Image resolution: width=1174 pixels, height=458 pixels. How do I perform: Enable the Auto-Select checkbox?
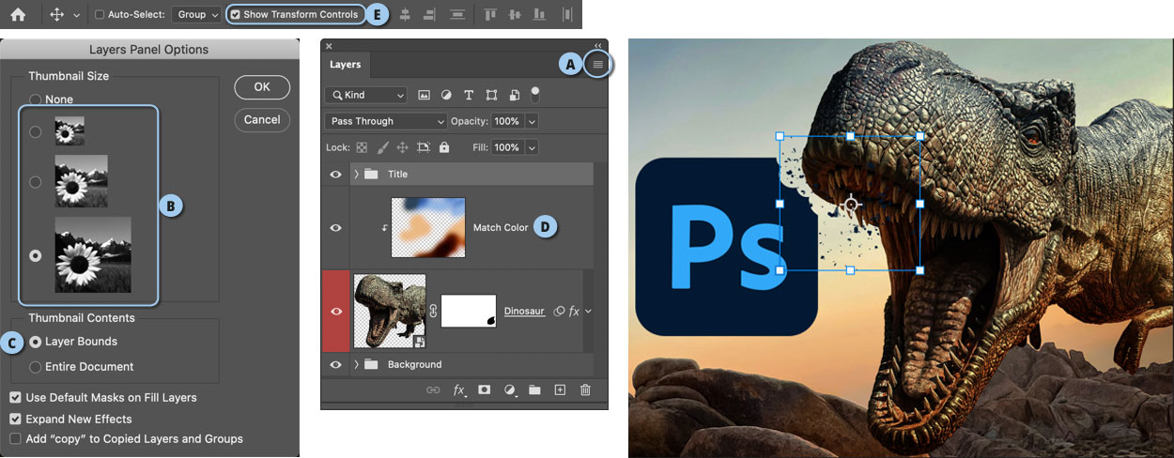pos(100,15)
